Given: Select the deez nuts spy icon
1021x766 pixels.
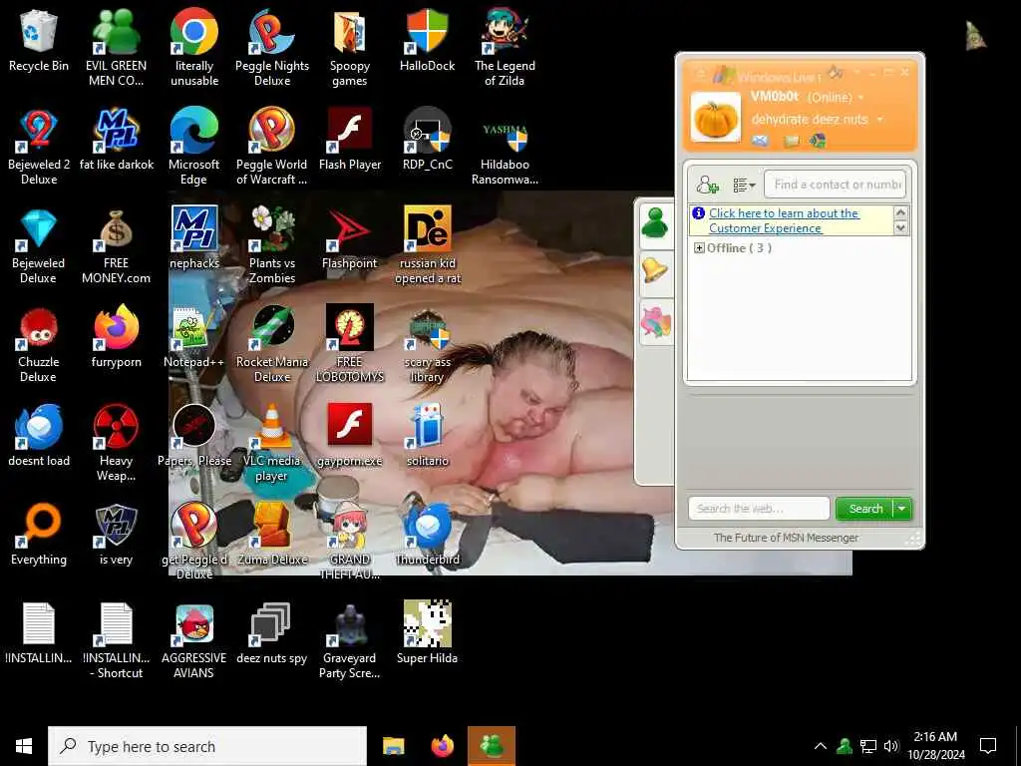Looking at the screenshot, I should (x=271, y=634).
